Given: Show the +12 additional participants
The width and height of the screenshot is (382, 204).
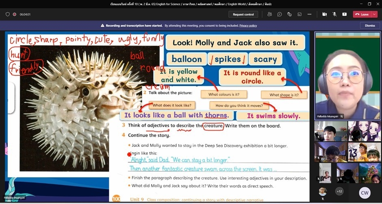Looking at the screenshot, I should click(x=339, y=191).
